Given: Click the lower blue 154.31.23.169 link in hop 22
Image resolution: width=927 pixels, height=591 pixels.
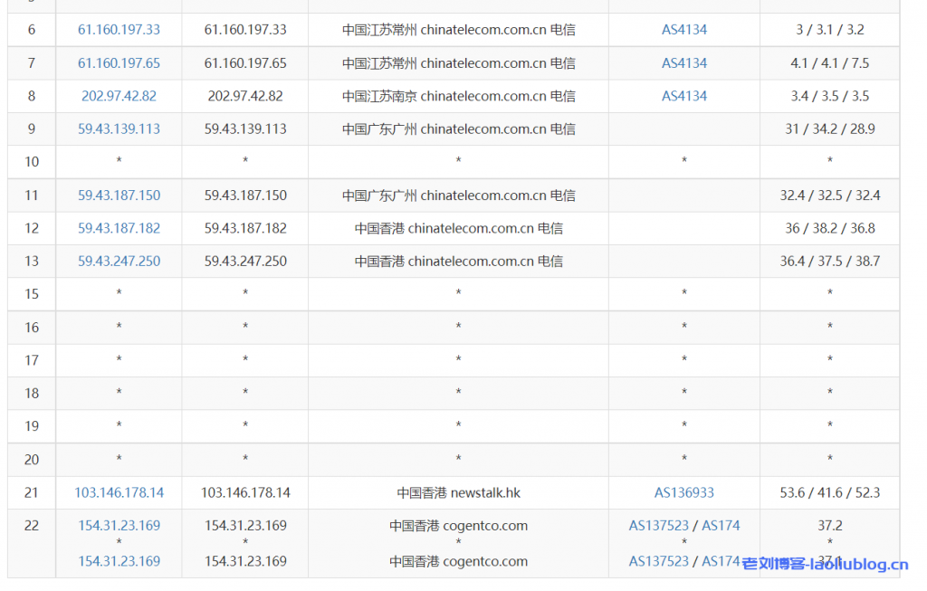Looking at the screenshot, I should coord(119,561).
